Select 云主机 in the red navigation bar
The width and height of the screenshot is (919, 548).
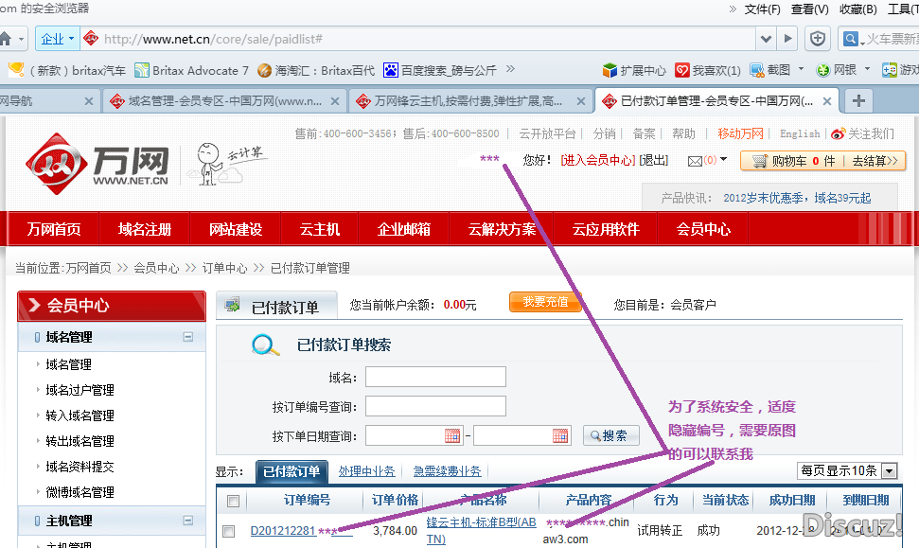coord(320,229)
